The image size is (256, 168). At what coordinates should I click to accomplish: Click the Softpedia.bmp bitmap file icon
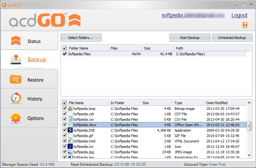pos(70,109)
